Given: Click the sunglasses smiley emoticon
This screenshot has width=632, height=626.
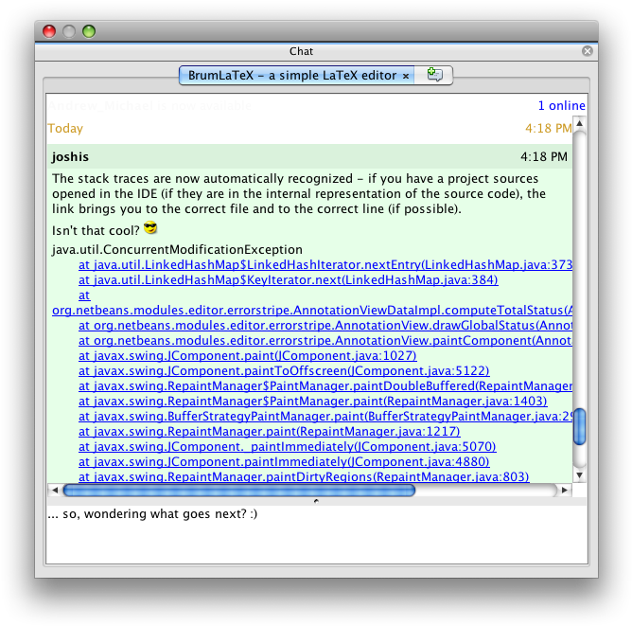Looking at the screenshot, I should coord(150,228).
